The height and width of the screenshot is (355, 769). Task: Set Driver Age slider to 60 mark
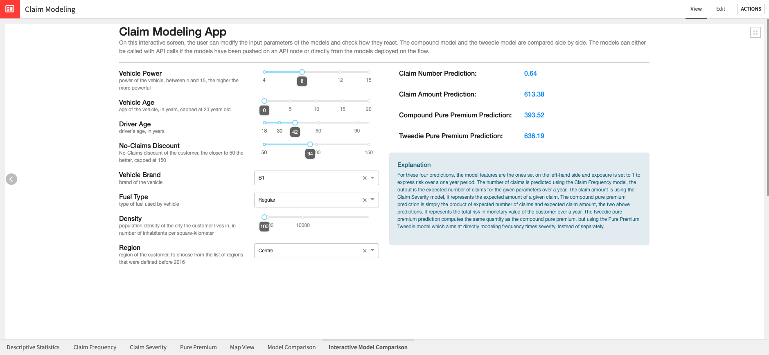tap(318, 123)
